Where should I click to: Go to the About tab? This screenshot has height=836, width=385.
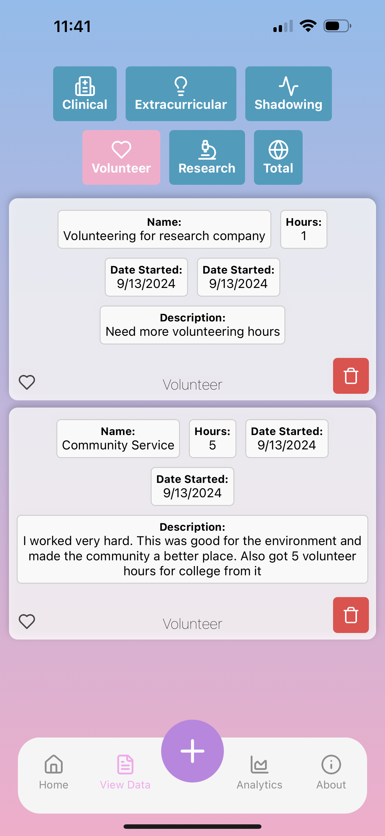click(331, 772)
